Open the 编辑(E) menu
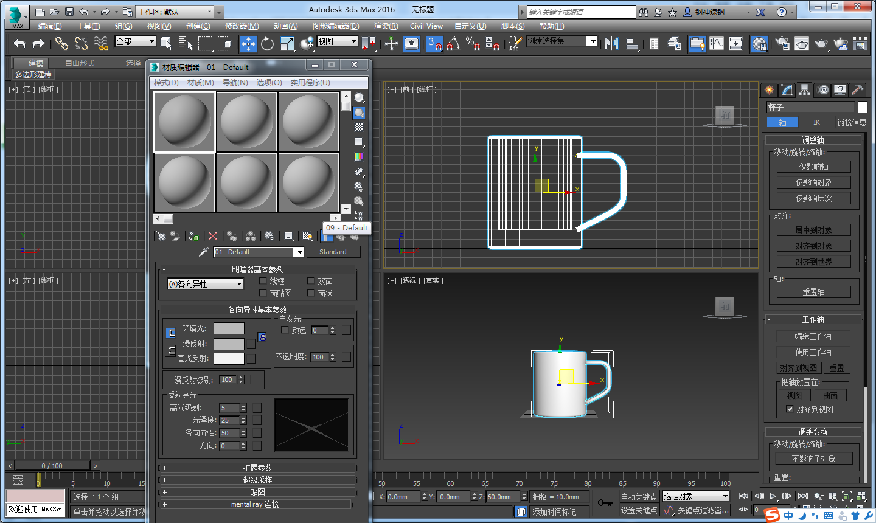This screenshot has height=523, width=876. coord(50,26)
